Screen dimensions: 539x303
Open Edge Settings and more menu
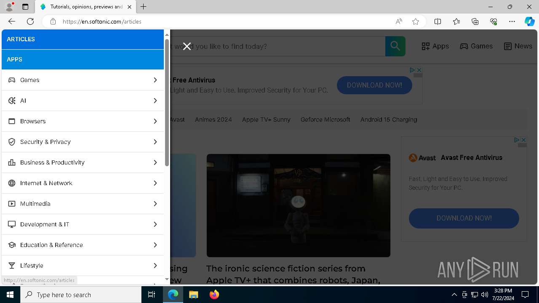[512, 21]
